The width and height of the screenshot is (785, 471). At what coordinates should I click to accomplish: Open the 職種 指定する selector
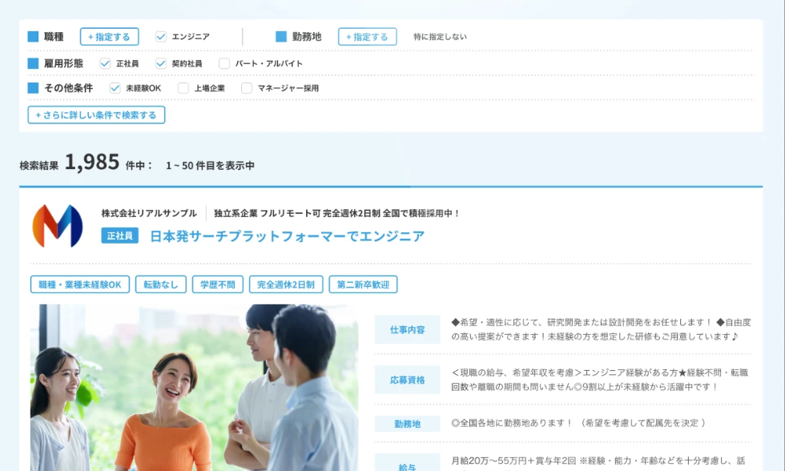pyautogui.click(x=109, y=37)
